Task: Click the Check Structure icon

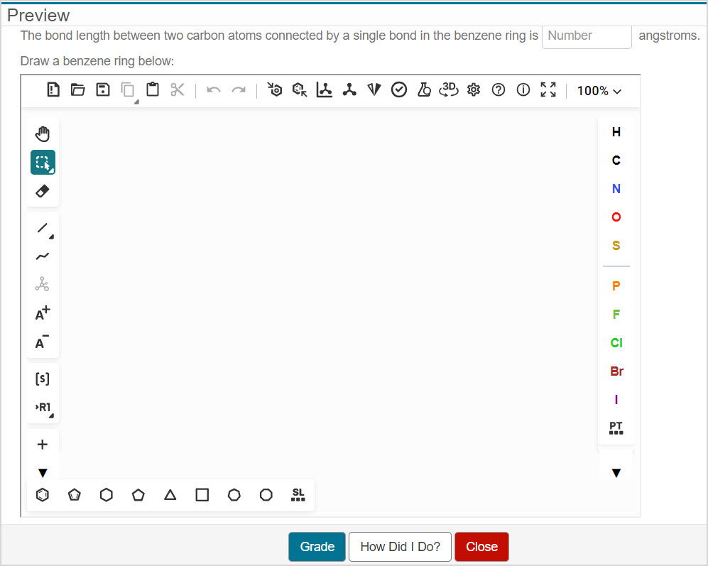Action: (x=399, y=89)
